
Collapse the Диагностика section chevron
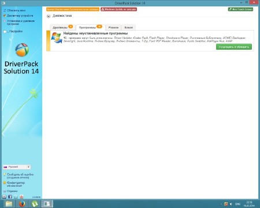49,16
